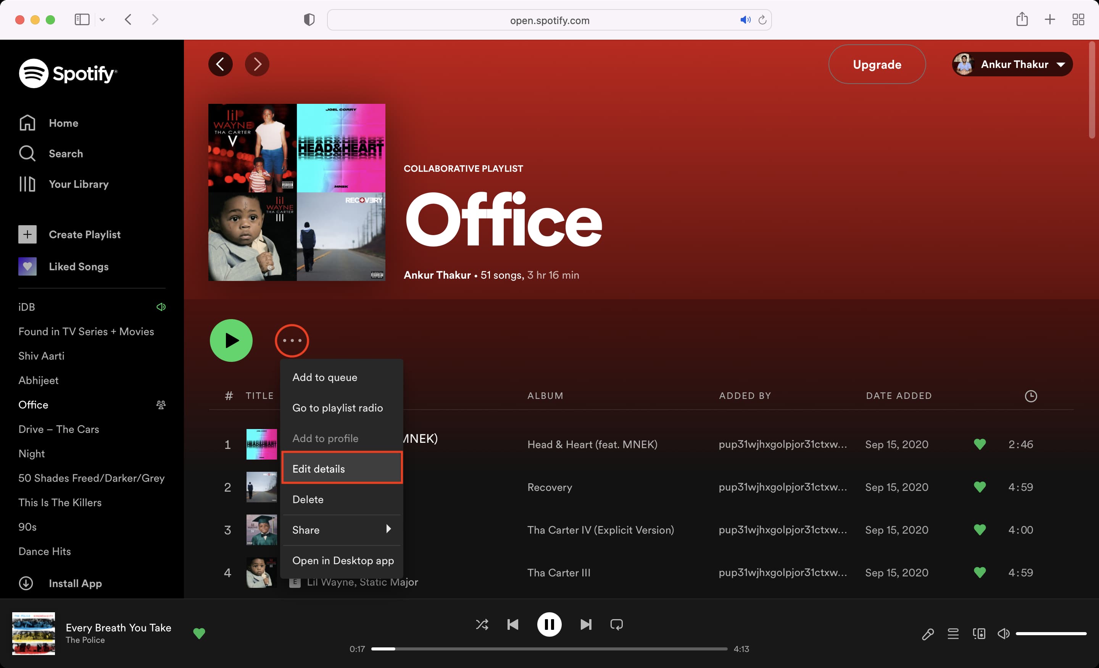Screen dimensions: 1099x668
Task: Open Found in TV Series + Movies playlist
Action: click(x=86, y=332)
